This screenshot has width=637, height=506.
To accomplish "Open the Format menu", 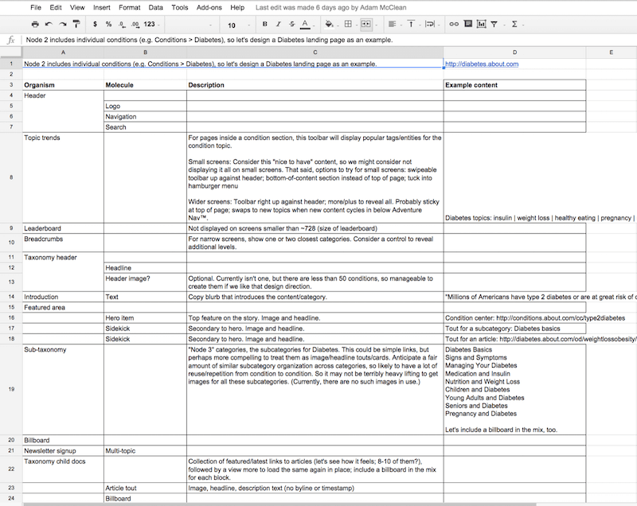I will coord(129,7).
